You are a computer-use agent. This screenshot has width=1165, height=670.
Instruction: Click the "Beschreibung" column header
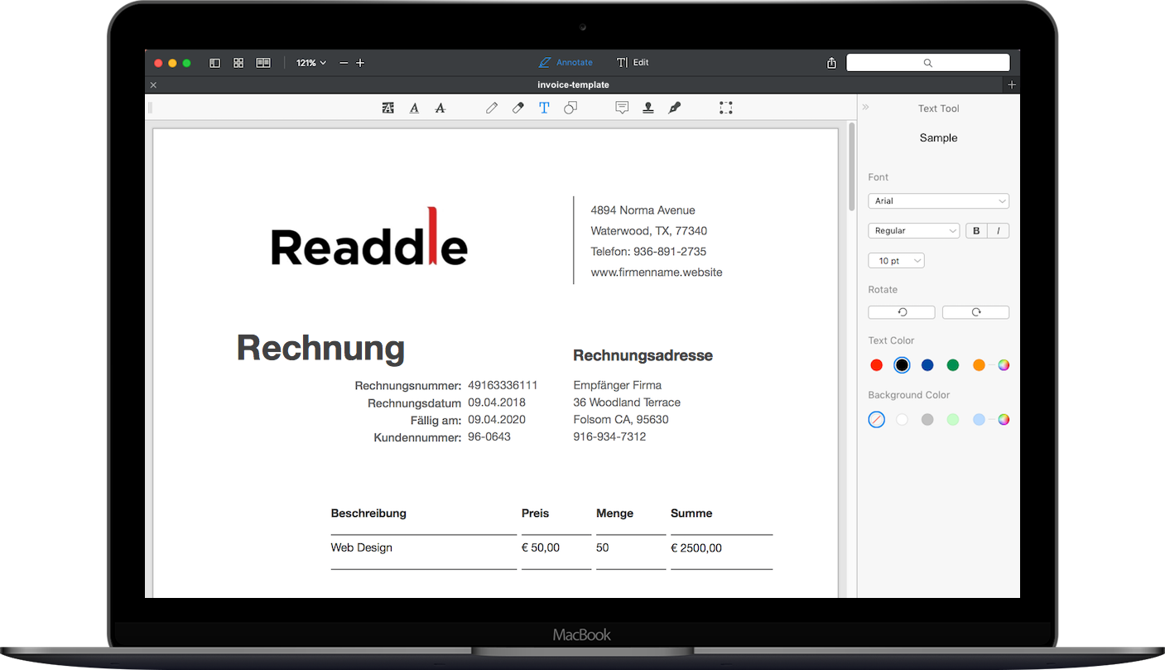coord(368,513)
